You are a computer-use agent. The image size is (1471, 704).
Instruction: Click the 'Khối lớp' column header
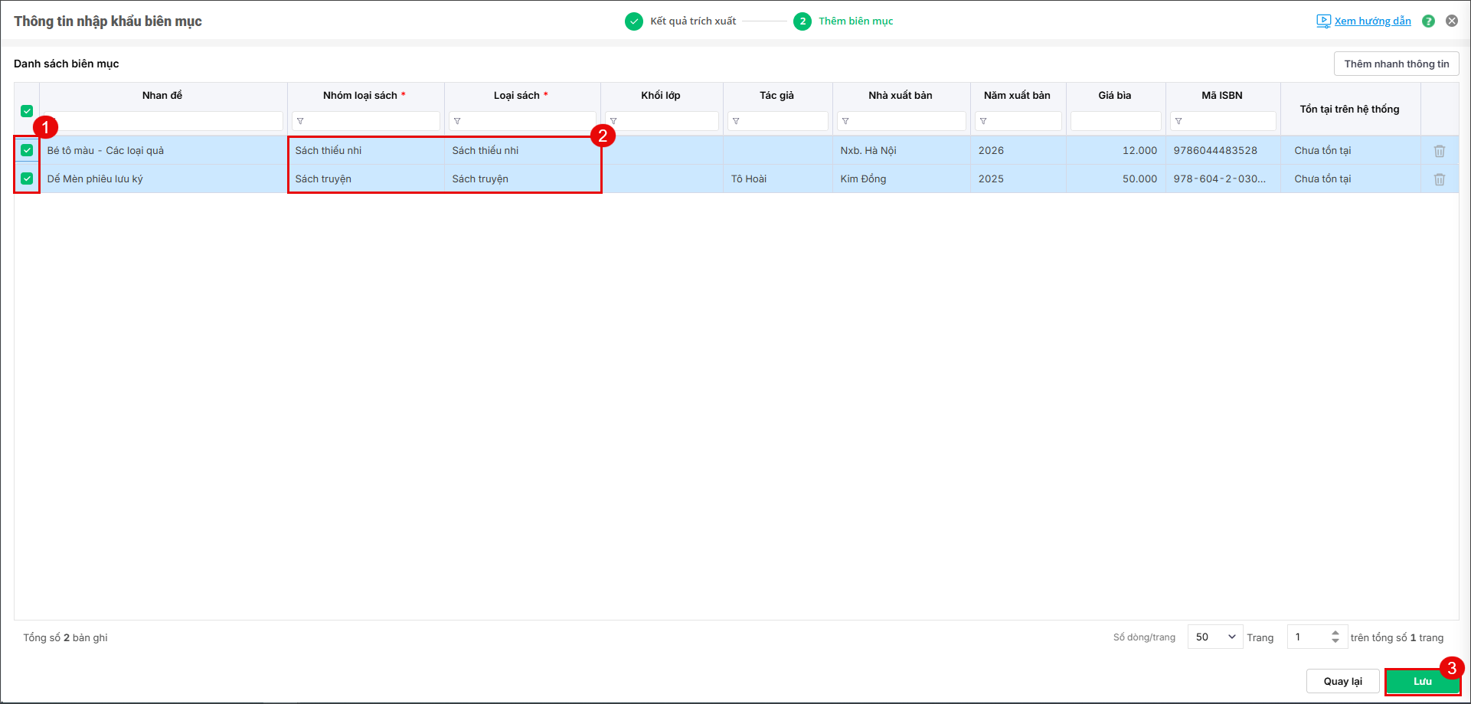(661, 96)
